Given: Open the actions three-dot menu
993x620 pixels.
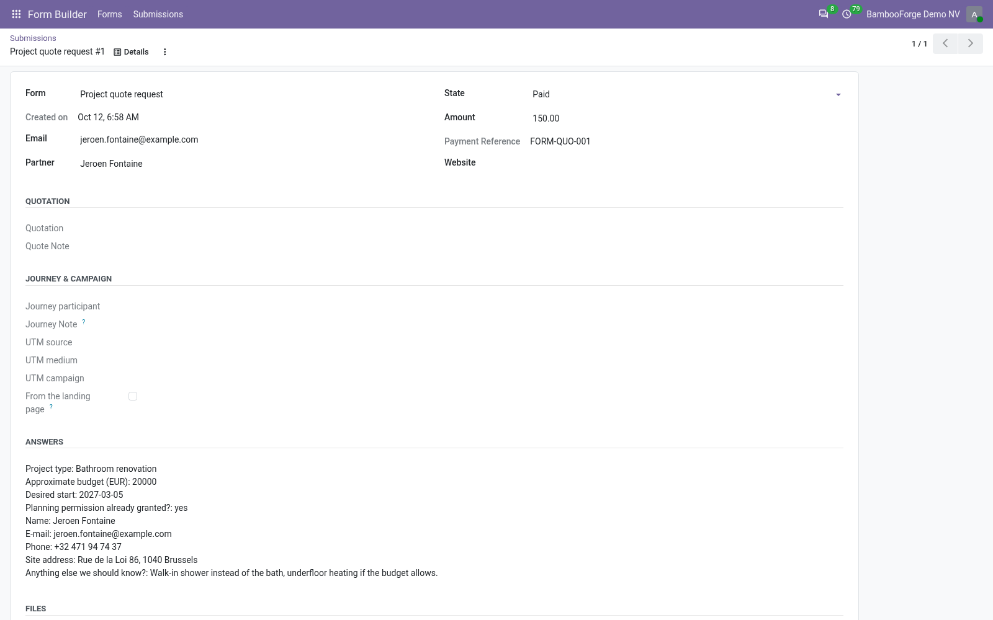Looking at the screenshot, I should pos(164,52).
